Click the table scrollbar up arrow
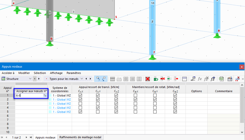 click(242, 85)
